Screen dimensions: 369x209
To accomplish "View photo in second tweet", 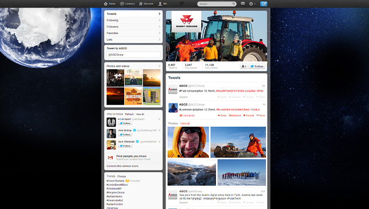I will 187,115.
